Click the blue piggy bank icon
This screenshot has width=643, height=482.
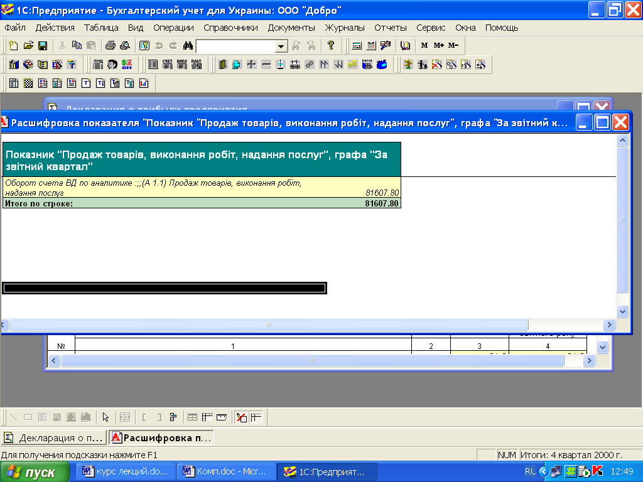click(382, 65)
